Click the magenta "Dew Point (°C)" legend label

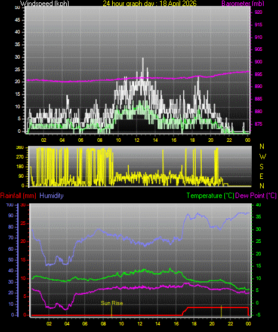click(x=256, y=196)
